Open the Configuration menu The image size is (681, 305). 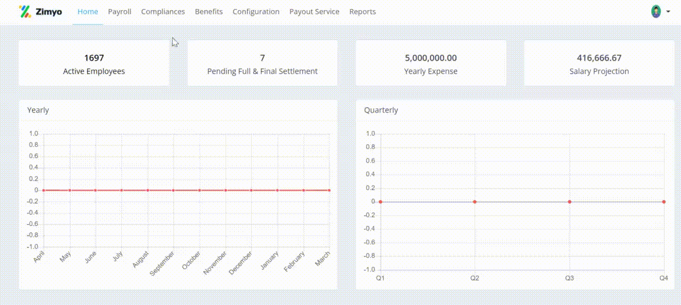tap(256, 11)
